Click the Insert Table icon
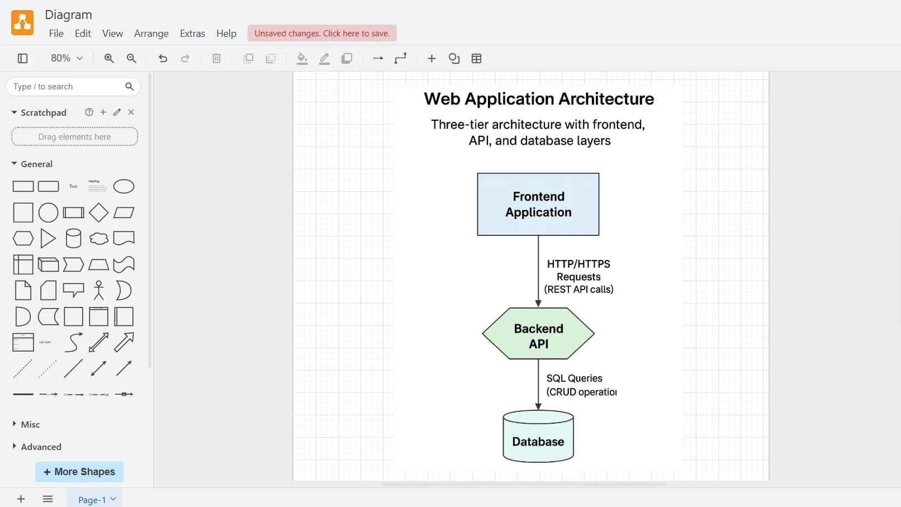Image resolution: width=901 pixels, height=507 pixels. click(476, 58)
